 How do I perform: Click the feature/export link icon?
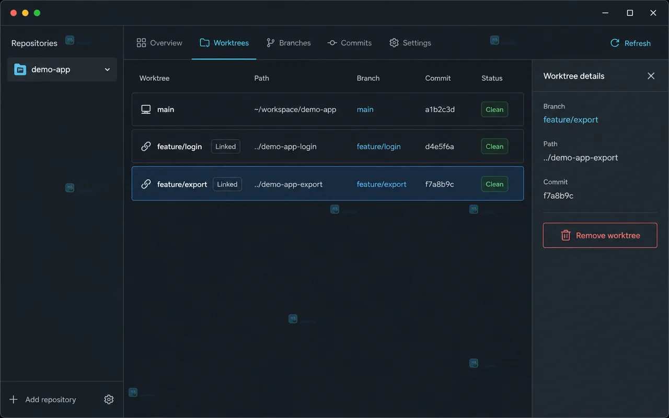[x=146, y=184]
